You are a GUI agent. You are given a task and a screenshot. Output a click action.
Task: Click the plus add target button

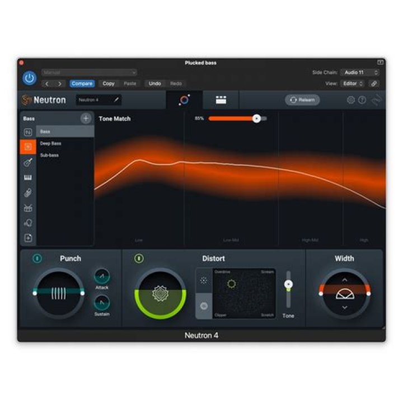point(86,119)
